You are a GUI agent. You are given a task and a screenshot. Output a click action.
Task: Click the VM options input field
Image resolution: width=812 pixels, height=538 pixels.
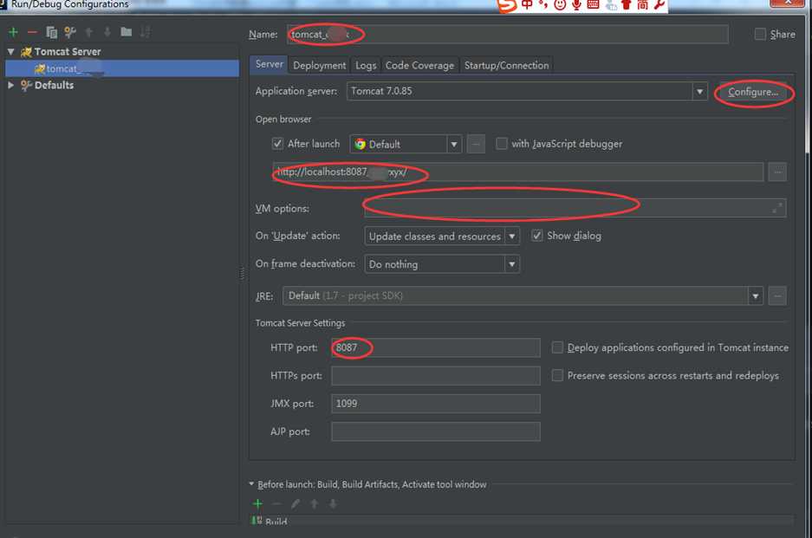click(575, 208)
